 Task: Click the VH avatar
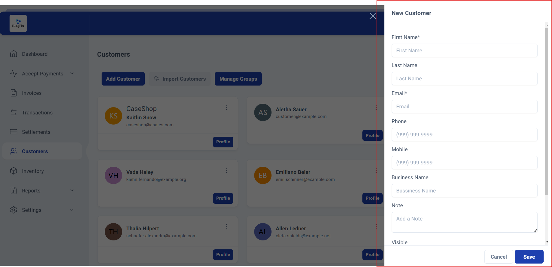pos(113,175)
